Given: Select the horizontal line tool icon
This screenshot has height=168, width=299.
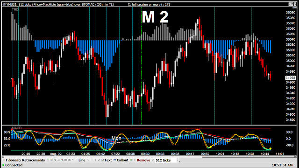Looking at the screenshot, I should (92, 160).
